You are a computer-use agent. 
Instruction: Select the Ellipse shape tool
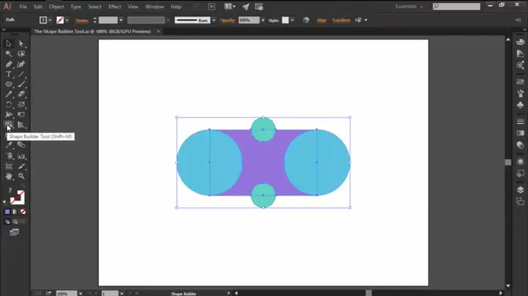tap(9, 84)
